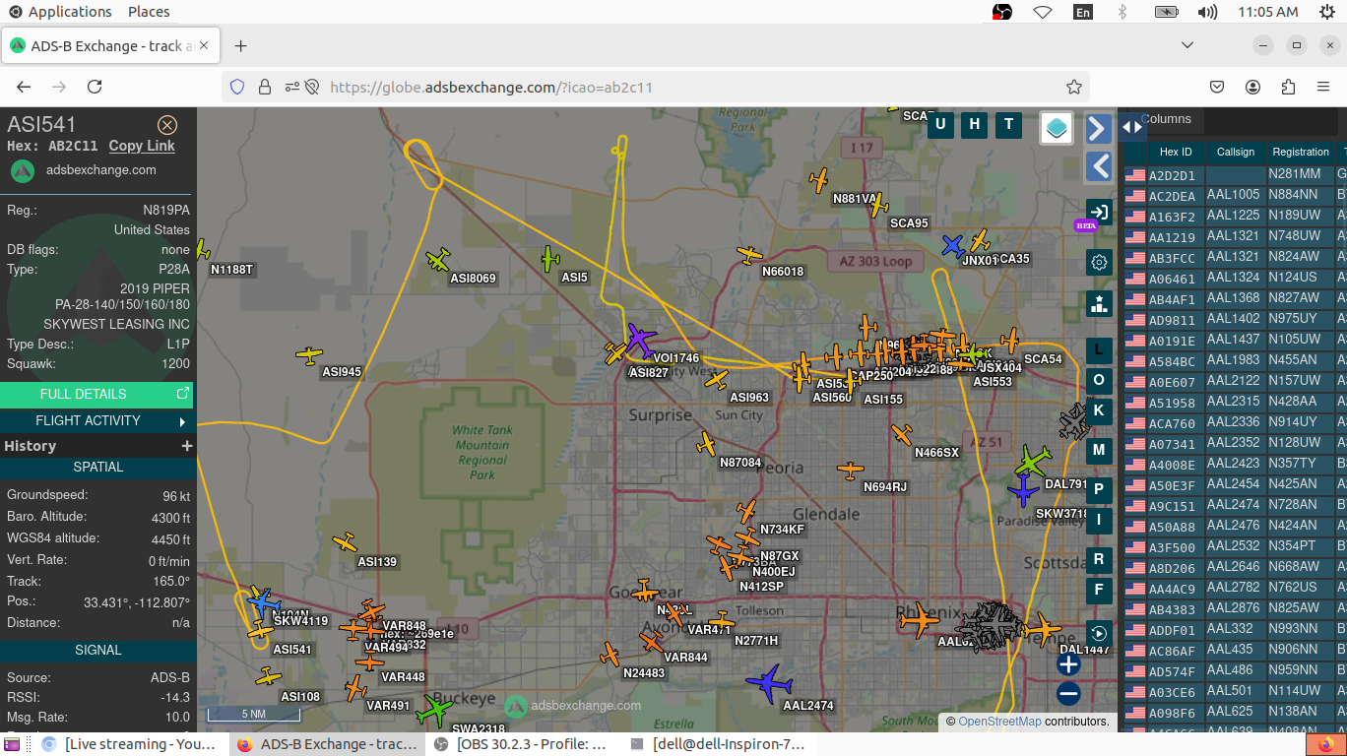Screen dimensions: 1347x756
Task: Click the sidebar width toggle arrows
Action: pos(1132,126)
